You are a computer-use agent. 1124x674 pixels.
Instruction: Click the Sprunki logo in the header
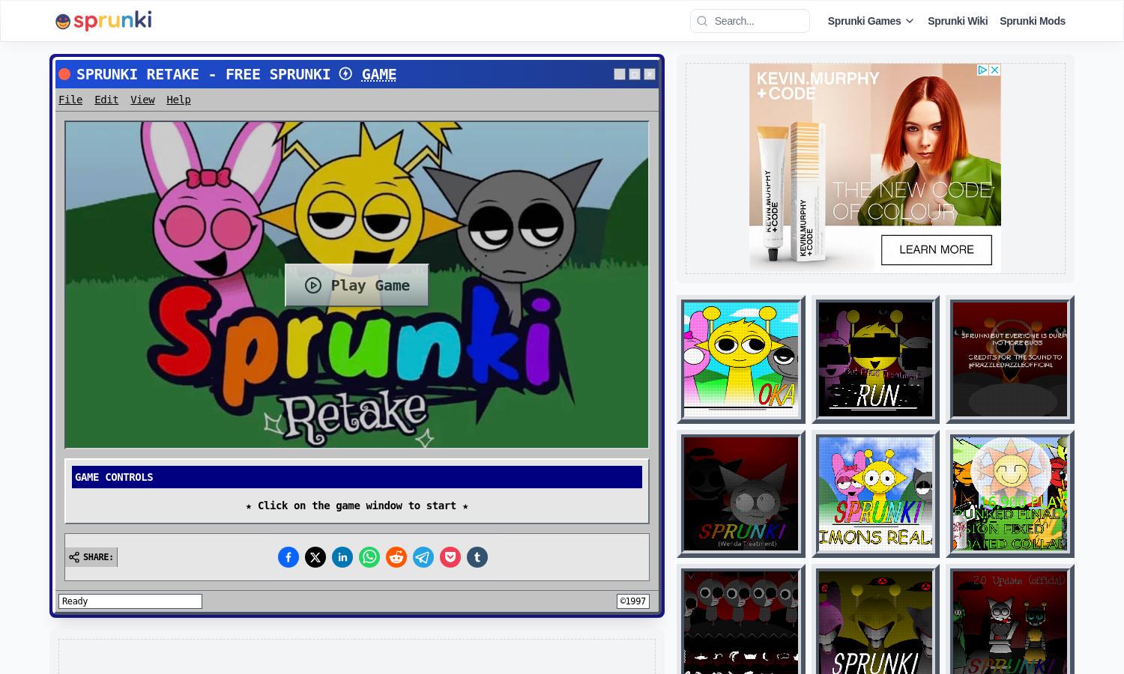pos(103,21)
